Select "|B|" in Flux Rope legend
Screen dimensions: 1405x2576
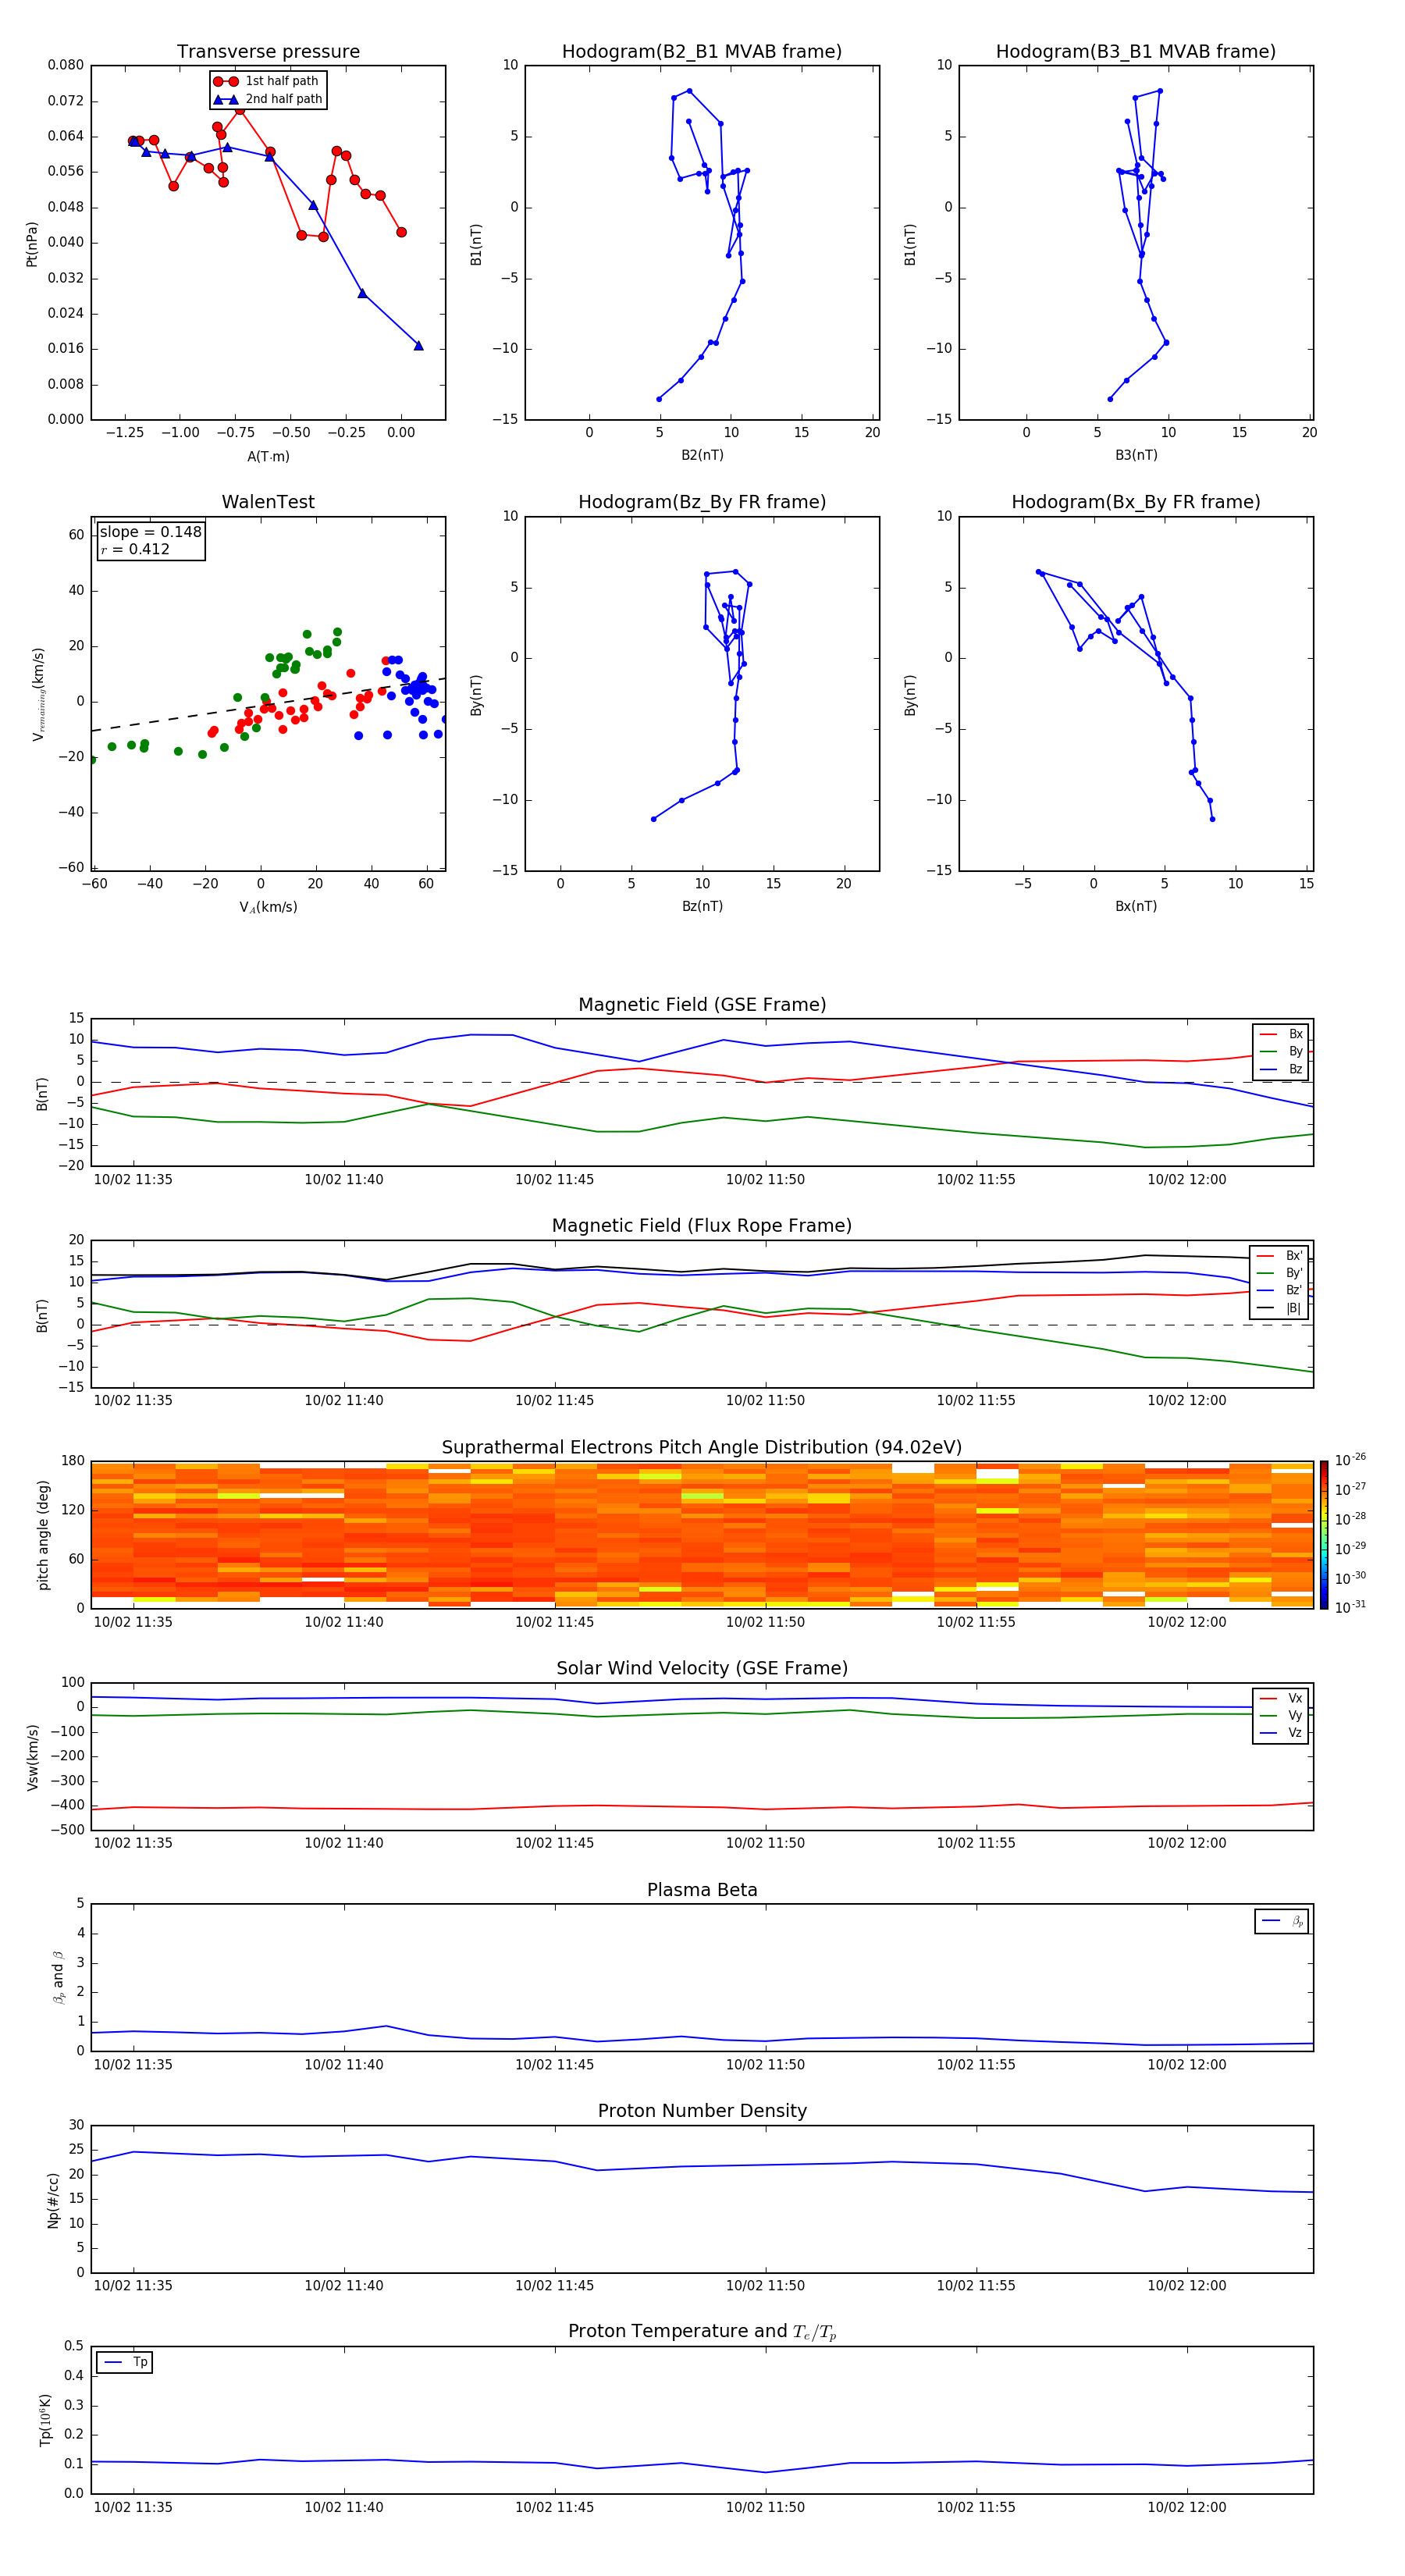coord(1280,1308)
